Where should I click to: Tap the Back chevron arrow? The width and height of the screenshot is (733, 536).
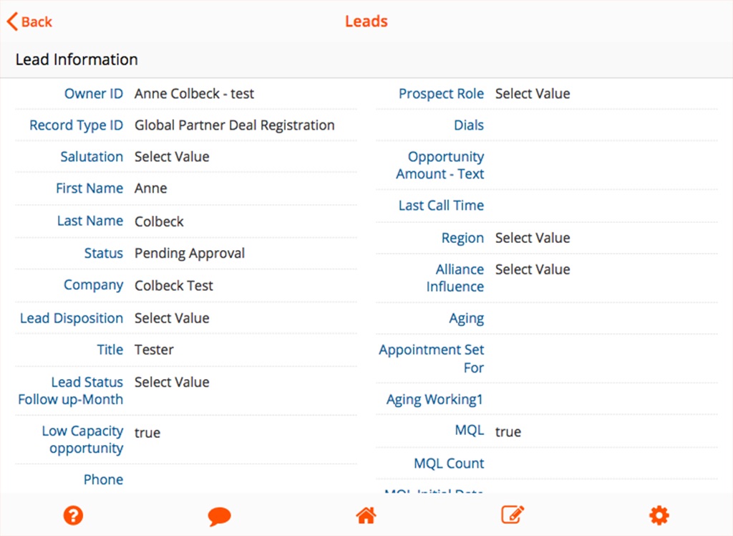click(12, 21)
